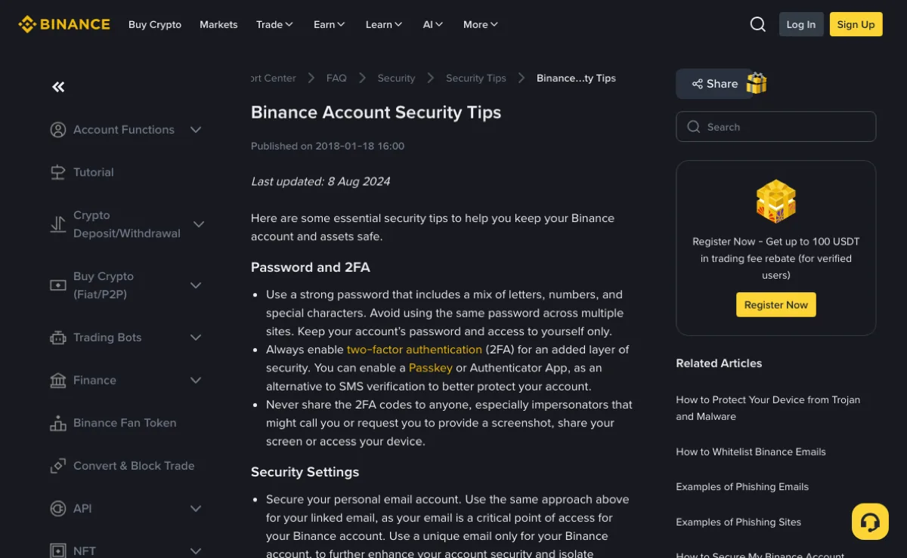Screen dimensions: 907x558
Task: Click the Related Articles heading
Action: pos(719,363)
